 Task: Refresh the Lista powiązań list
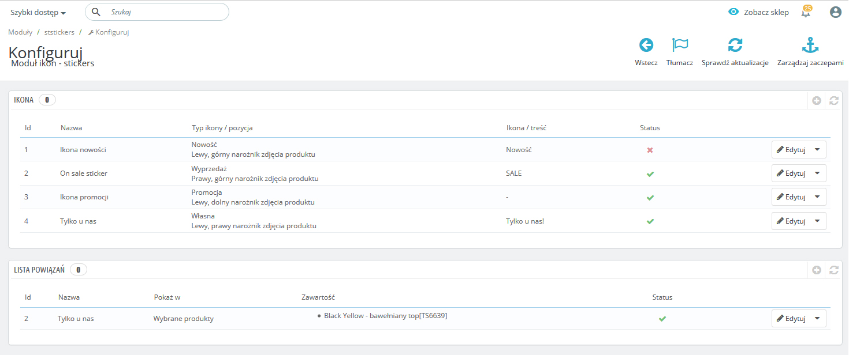pos(833,270)
